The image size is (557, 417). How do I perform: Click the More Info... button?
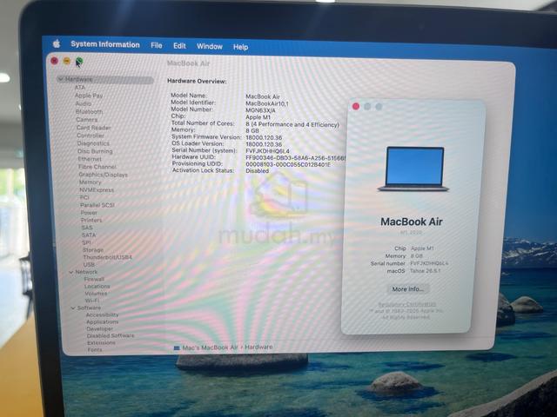408,289
